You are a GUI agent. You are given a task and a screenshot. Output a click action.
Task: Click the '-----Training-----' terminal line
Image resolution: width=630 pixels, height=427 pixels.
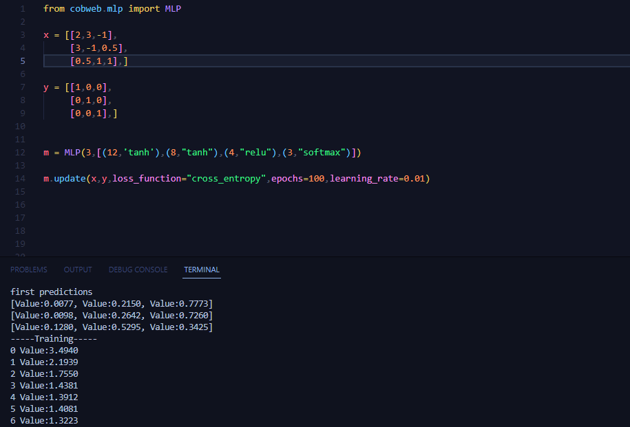pyautogui.click(x=54, y=339)
